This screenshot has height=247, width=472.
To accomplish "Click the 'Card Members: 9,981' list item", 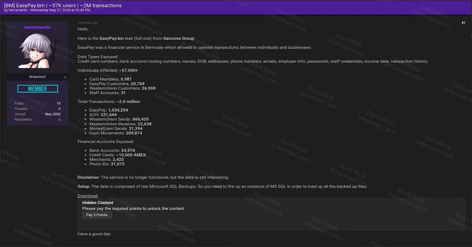I will click(x=111, y=79).
